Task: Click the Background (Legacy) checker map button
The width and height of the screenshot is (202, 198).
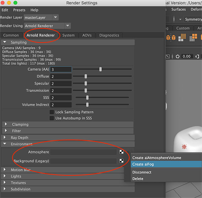Action: pos(121,161)
